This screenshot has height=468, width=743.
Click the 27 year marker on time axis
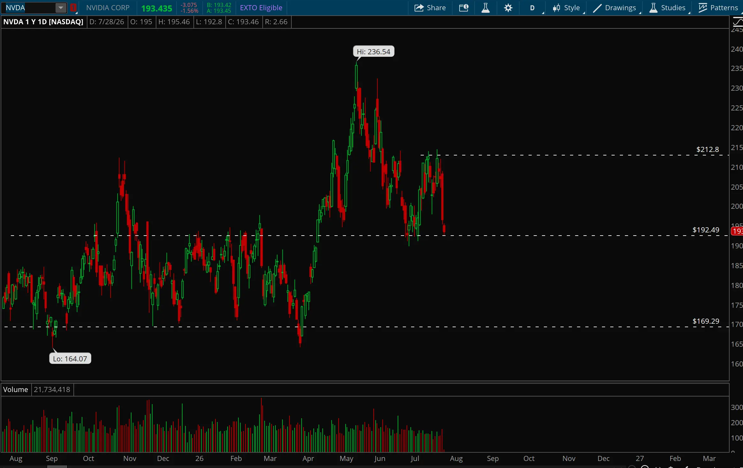point(640,458)
